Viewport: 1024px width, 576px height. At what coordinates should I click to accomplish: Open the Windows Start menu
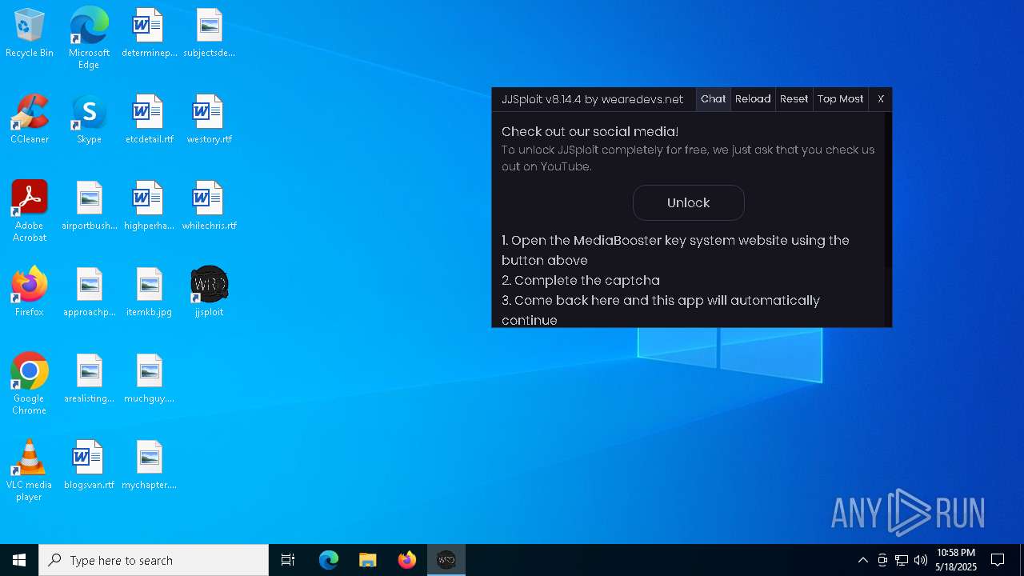click(19, 560)
